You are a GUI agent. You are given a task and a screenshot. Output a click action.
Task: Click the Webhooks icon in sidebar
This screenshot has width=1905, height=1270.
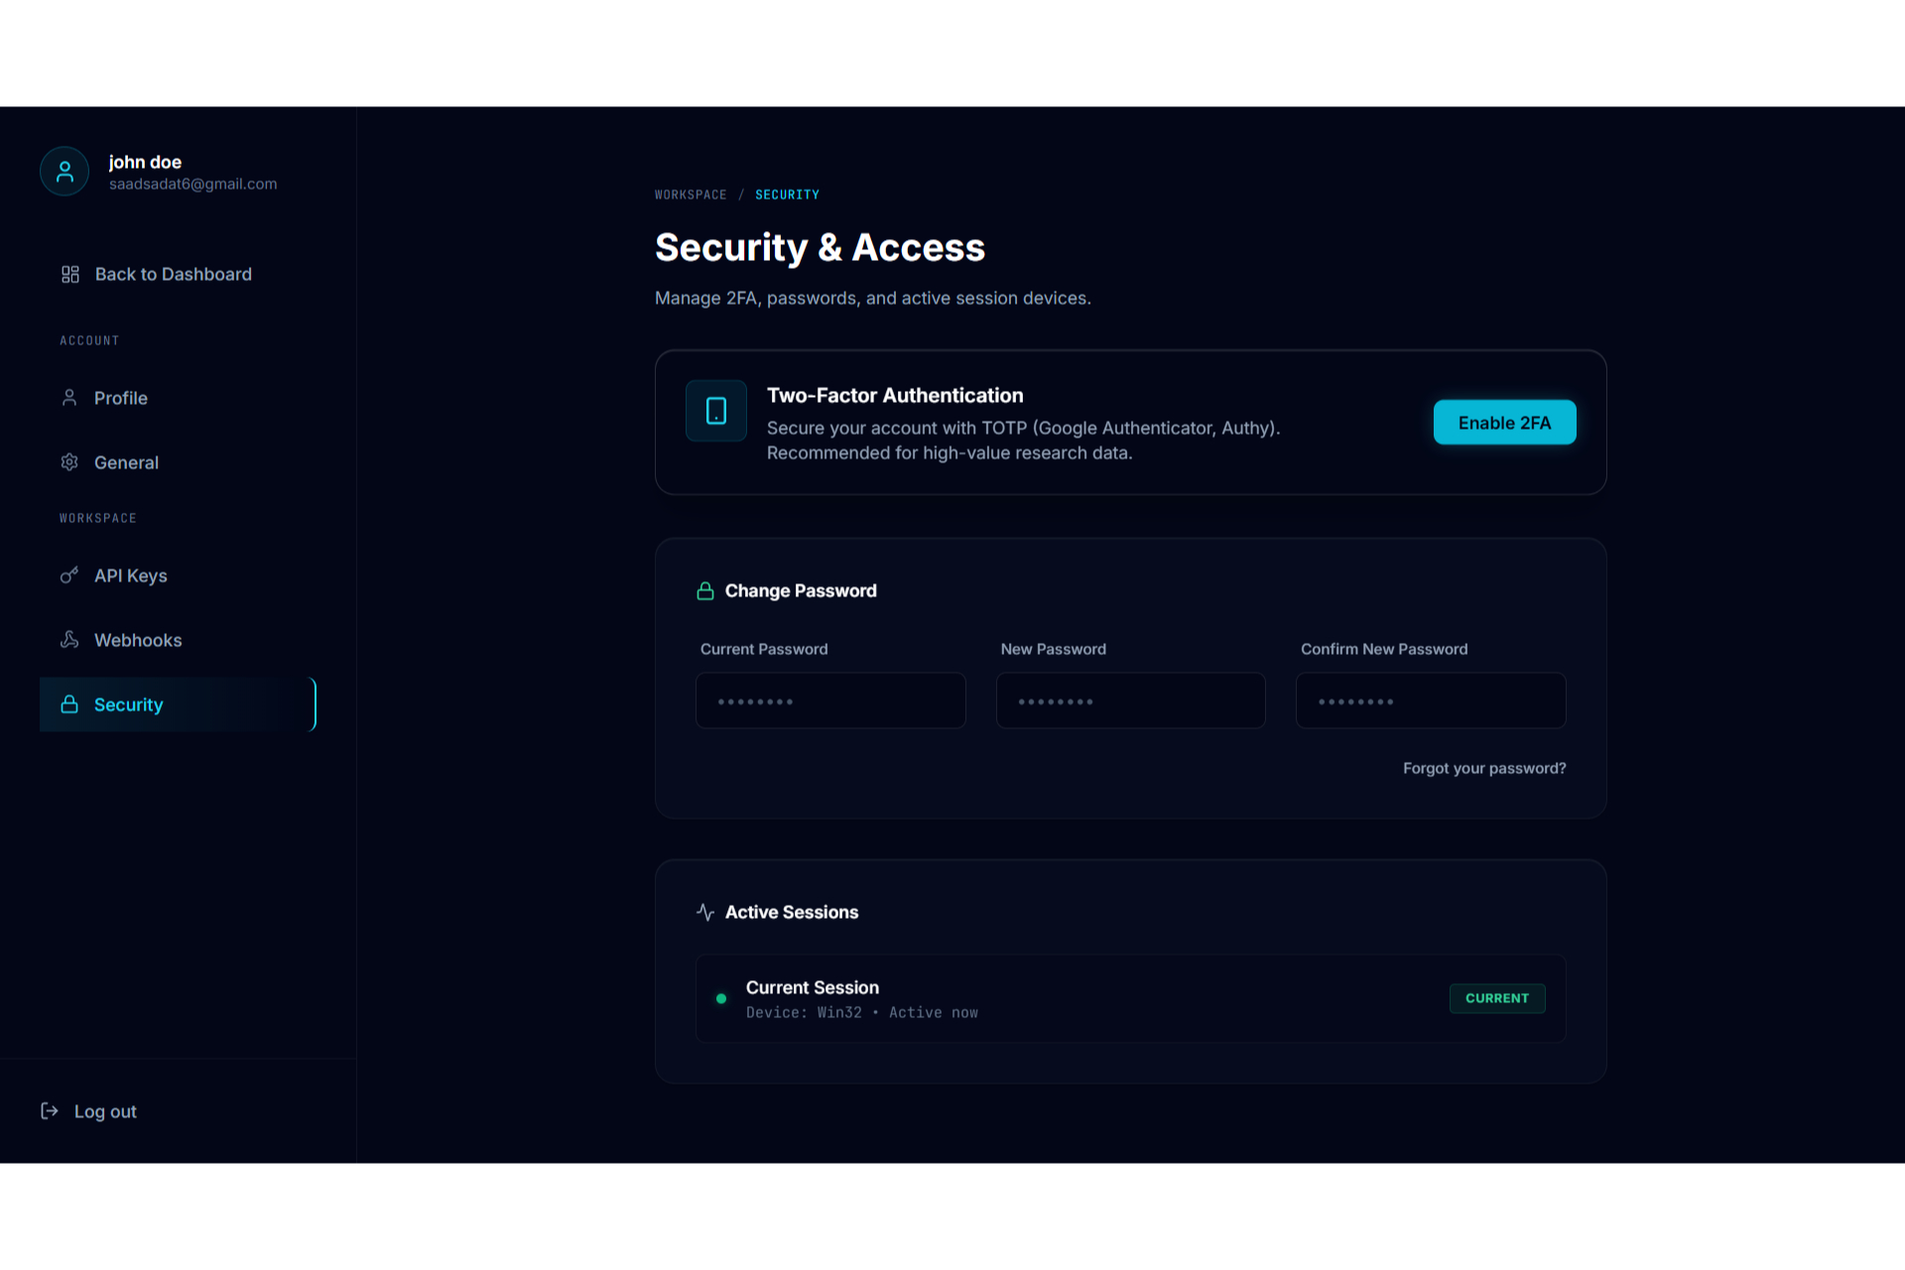coord(69,640)
